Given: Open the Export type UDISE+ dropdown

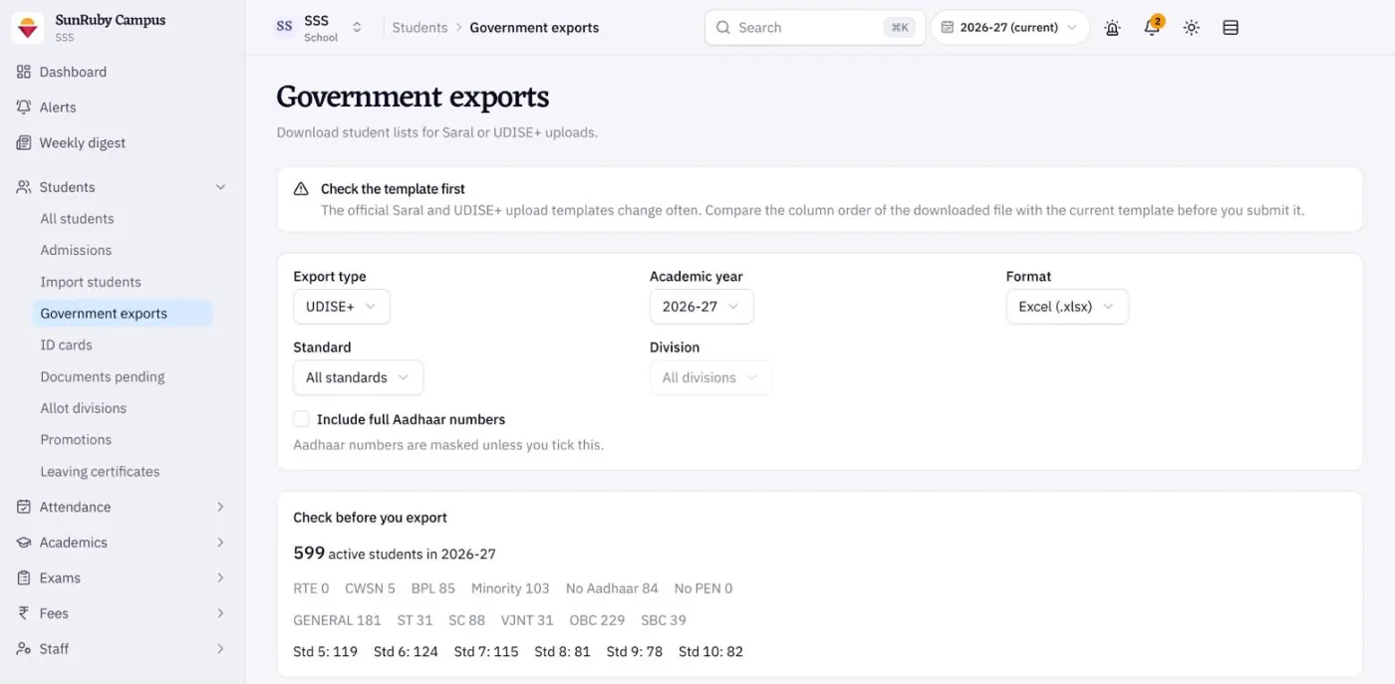Looking at the screenshot, I should [x=341, y=307].
